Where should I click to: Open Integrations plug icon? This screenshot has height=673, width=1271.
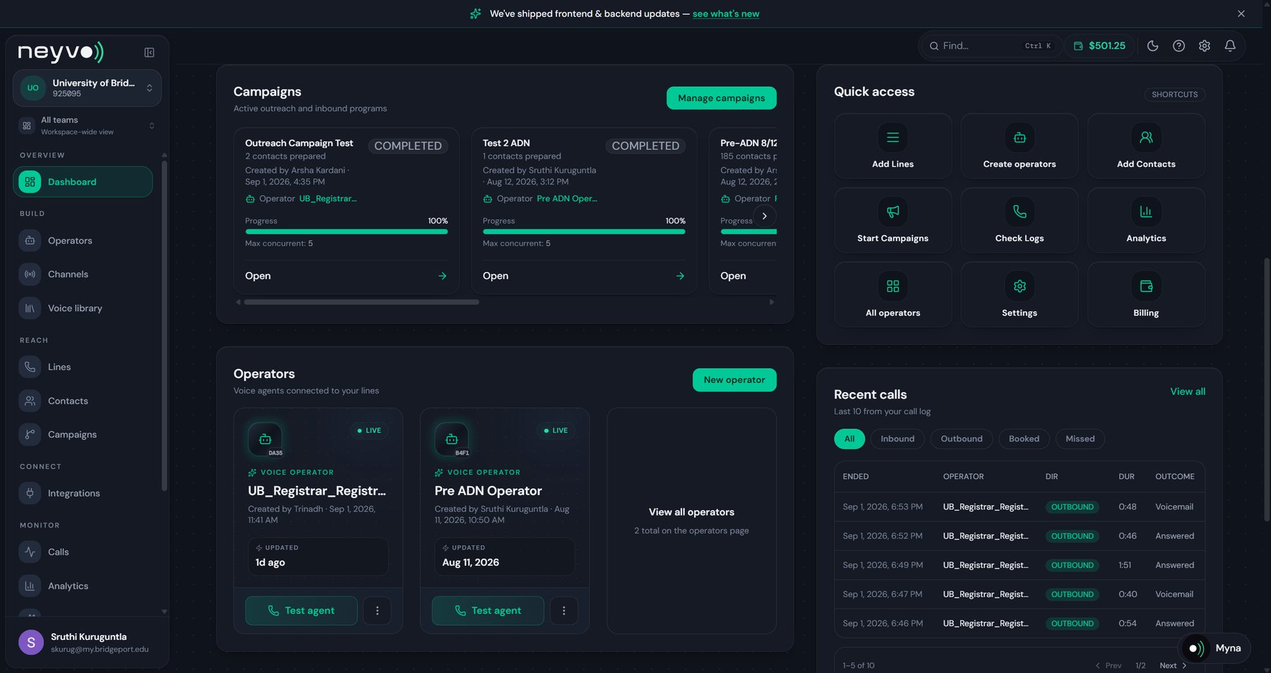pyautogui.click(x=30, y=493)
